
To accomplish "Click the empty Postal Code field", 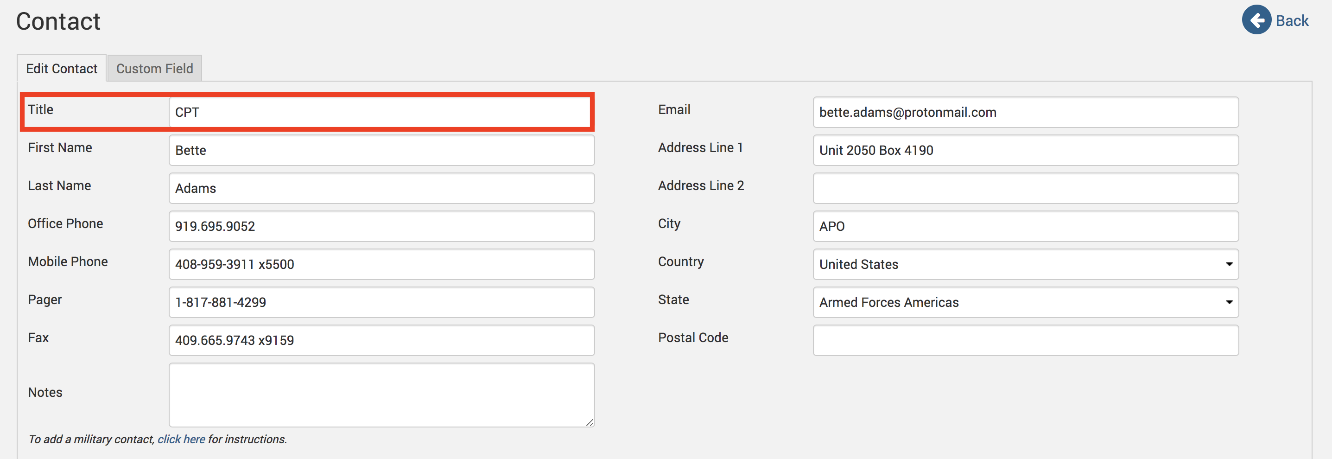I will (1025, 340).
